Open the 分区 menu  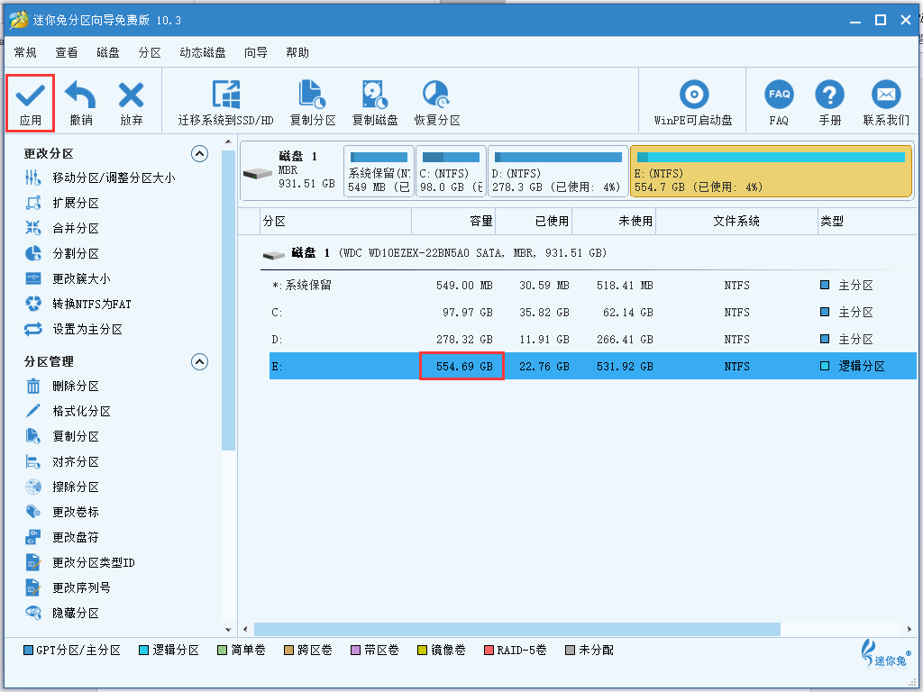click(x=150, y=53)
